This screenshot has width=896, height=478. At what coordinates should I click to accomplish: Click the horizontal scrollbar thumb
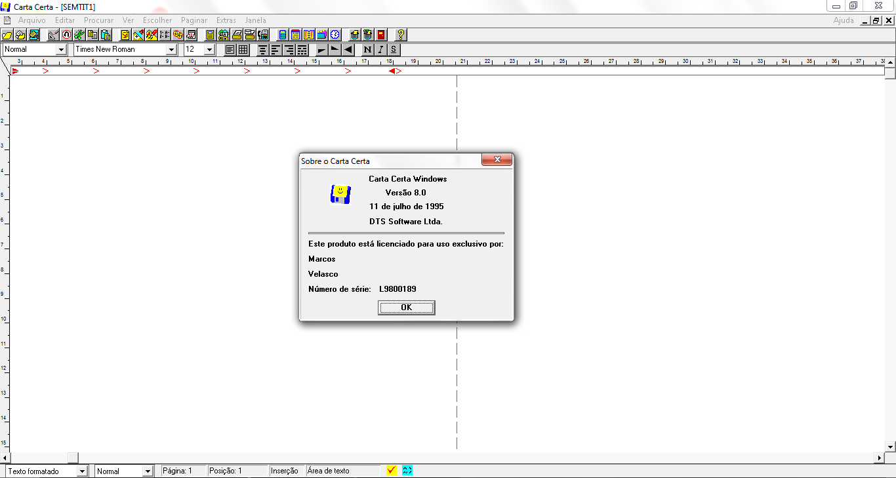click(x=72, y=458)
